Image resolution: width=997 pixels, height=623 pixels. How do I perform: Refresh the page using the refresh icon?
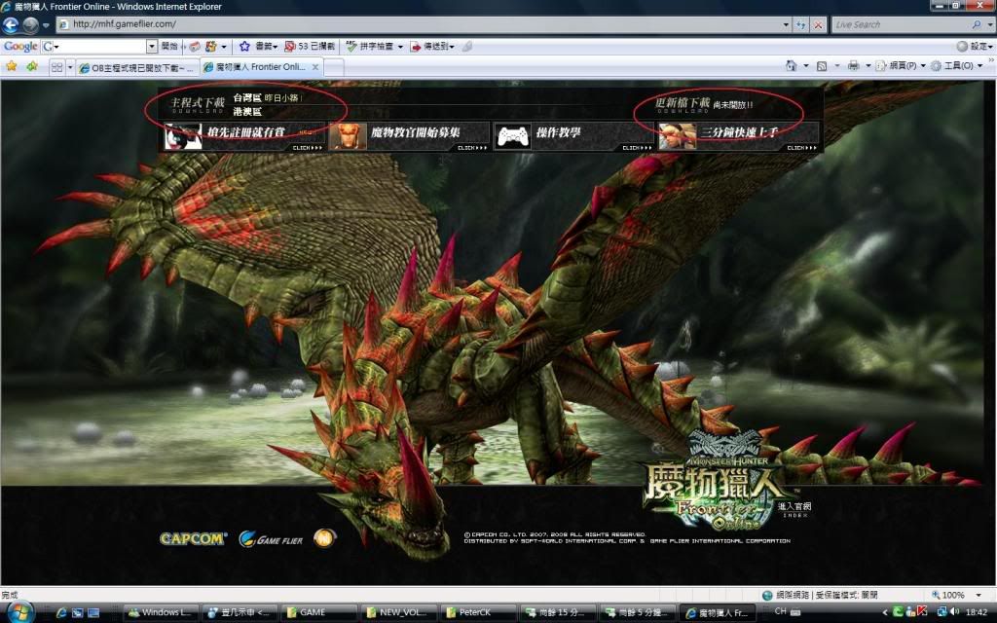[800, 24]
